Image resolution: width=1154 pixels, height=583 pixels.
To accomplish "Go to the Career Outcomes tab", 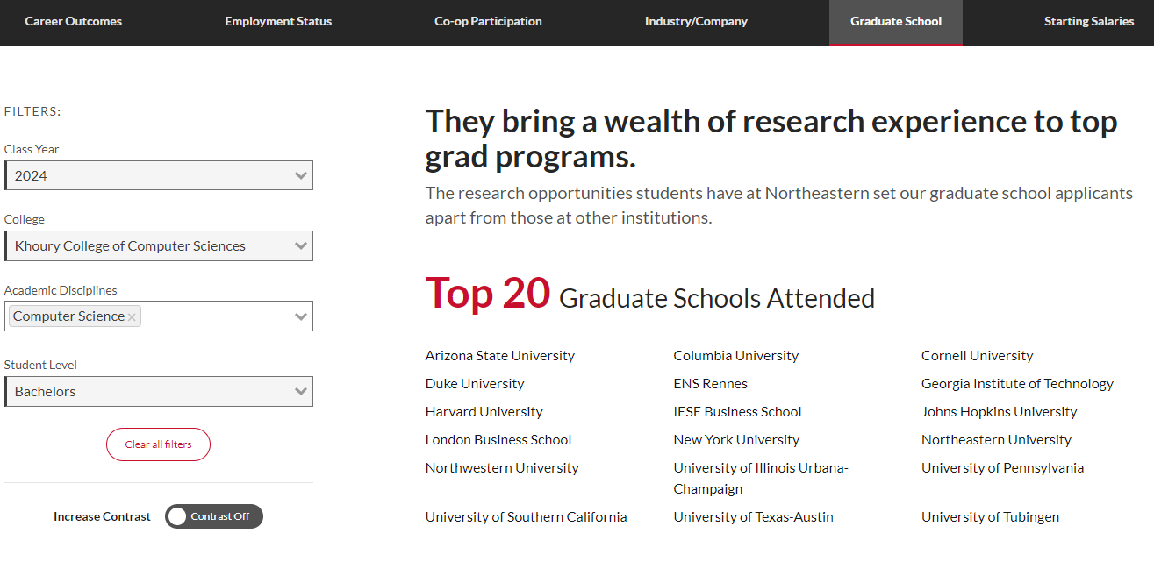I will coord(74,22).
